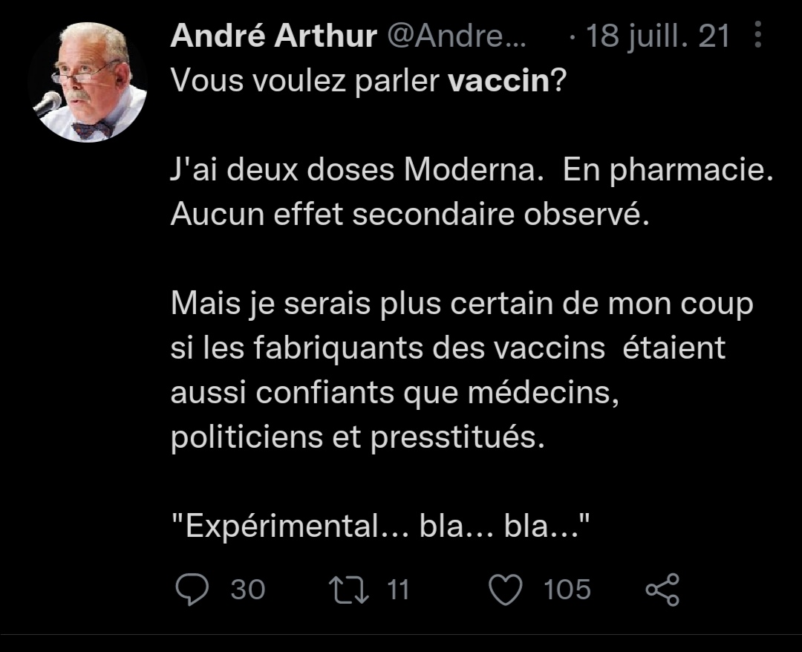Click the reply count 30
Image resolution: width=802 pixels, height=652 pixels.
[x=247, y=589]
